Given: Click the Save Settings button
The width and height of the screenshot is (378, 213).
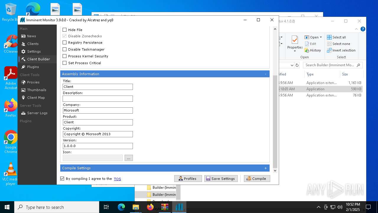Looking at the screenshot, I should coord(221,179).
